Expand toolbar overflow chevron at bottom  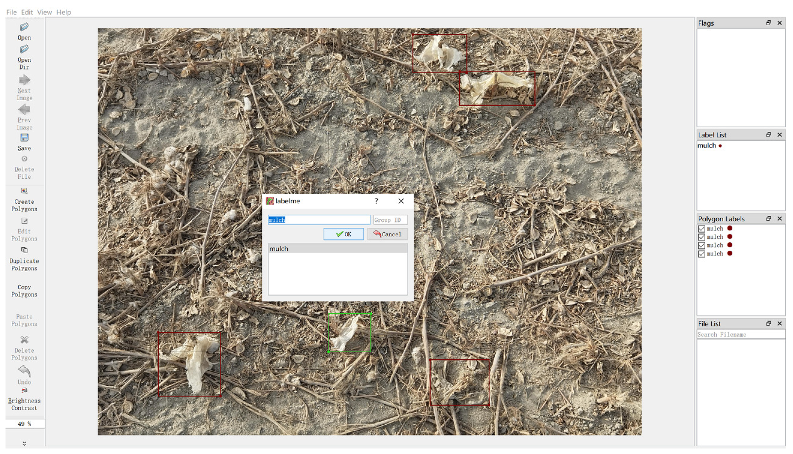point(24,444)
